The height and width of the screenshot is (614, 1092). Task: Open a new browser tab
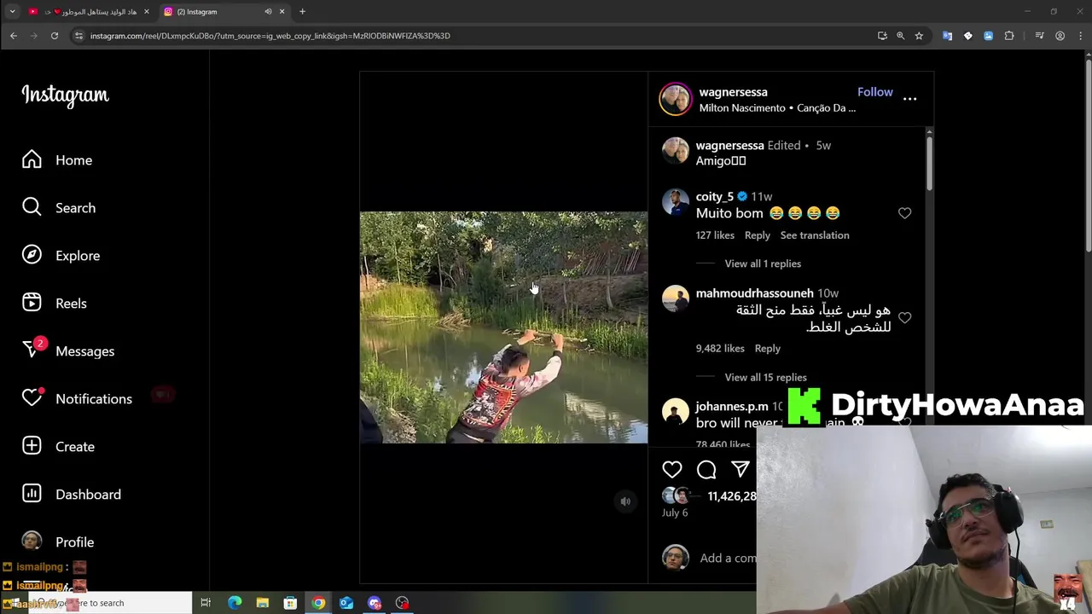(x=302, y=11)
